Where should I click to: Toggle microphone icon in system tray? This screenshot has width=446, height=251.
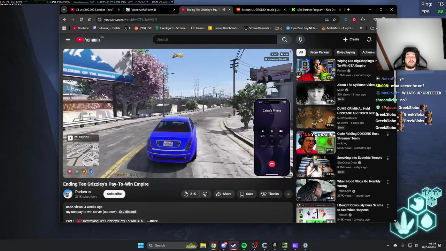pyautogui.click(x=403, y=245)
